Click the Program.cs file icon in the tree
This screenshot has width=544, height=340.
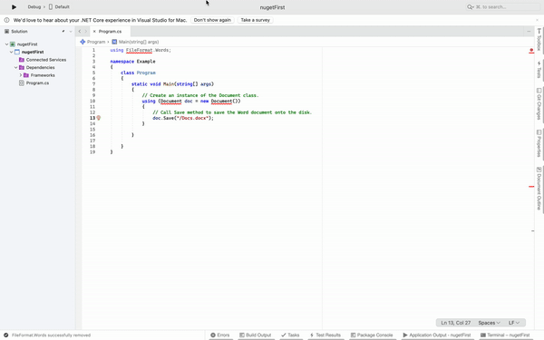22,83
